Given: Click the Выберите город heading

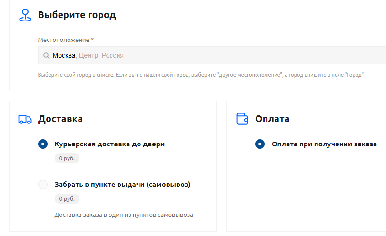Looking at the screenshot, I should click(x=77, y=15).
